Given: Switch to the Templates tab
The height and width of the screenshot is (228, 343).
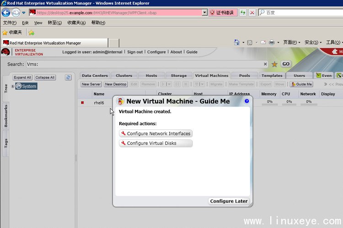Looking at the screenshot, I should (x=272, y=76).
